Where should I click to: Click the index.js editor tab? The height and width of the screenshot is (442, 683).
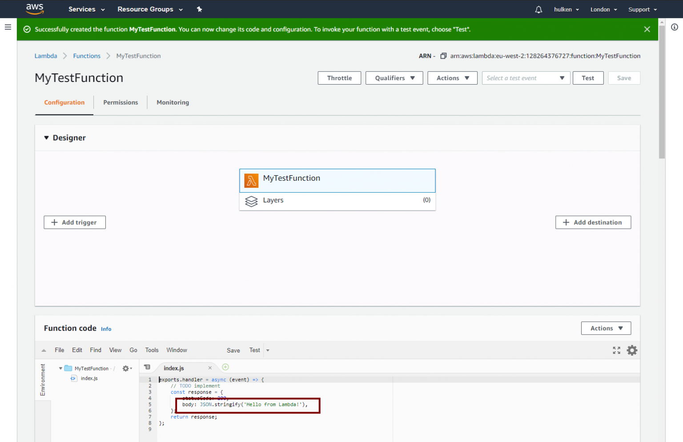(x=174, y=368)
